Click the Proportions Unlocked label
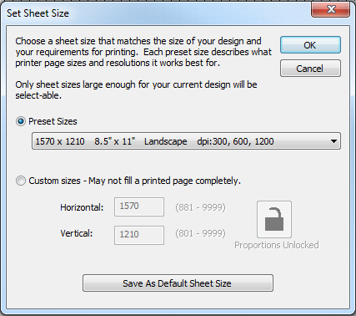 pyautogui.click(x=277, y=245)
